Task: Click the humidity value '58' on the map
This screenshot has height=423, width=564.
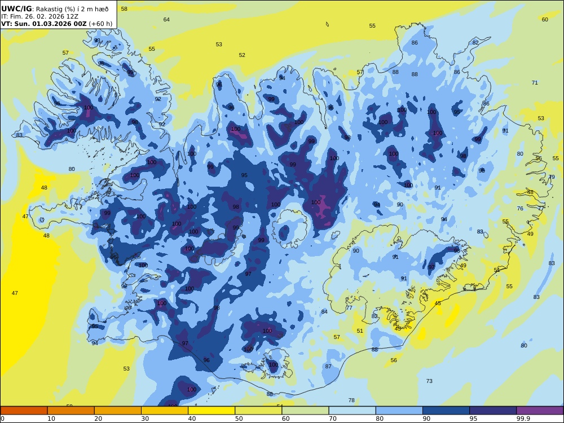Action: click(x=124, y=8)
